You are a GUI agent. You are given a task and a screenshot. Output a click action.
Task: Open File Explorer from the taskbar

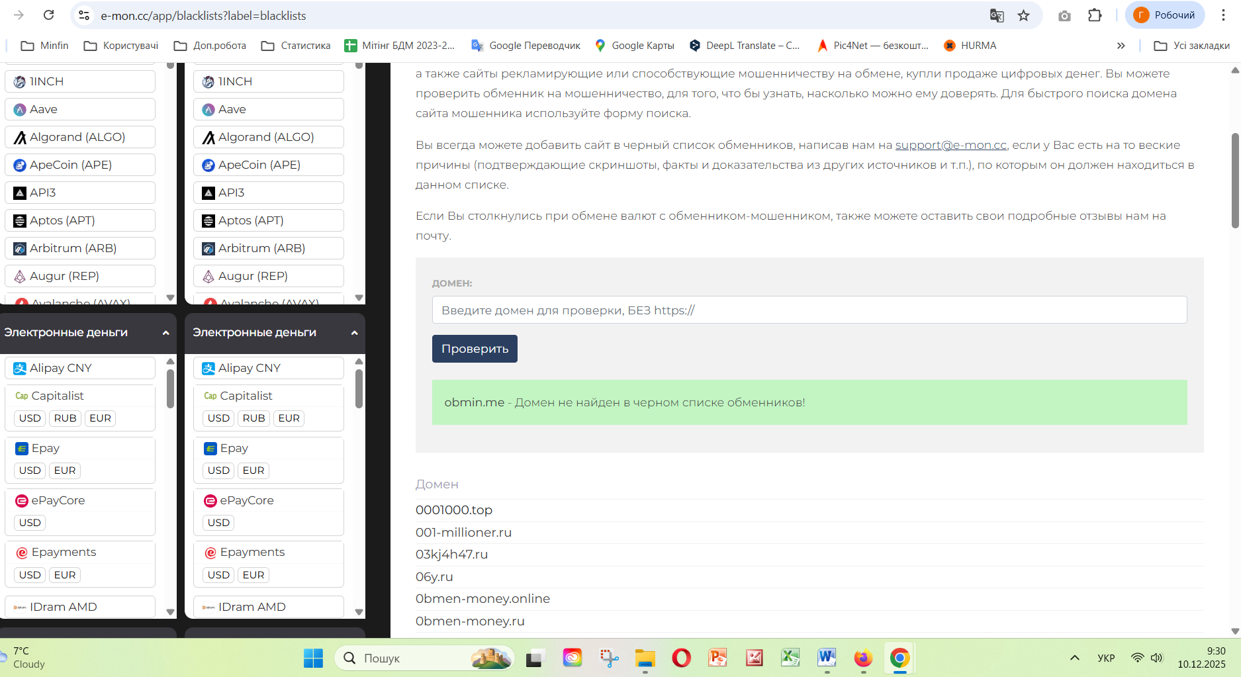click(645, 658)
